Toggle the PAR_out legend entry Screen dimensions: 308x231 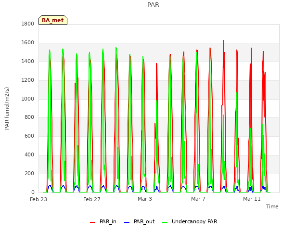click(140, 221)
